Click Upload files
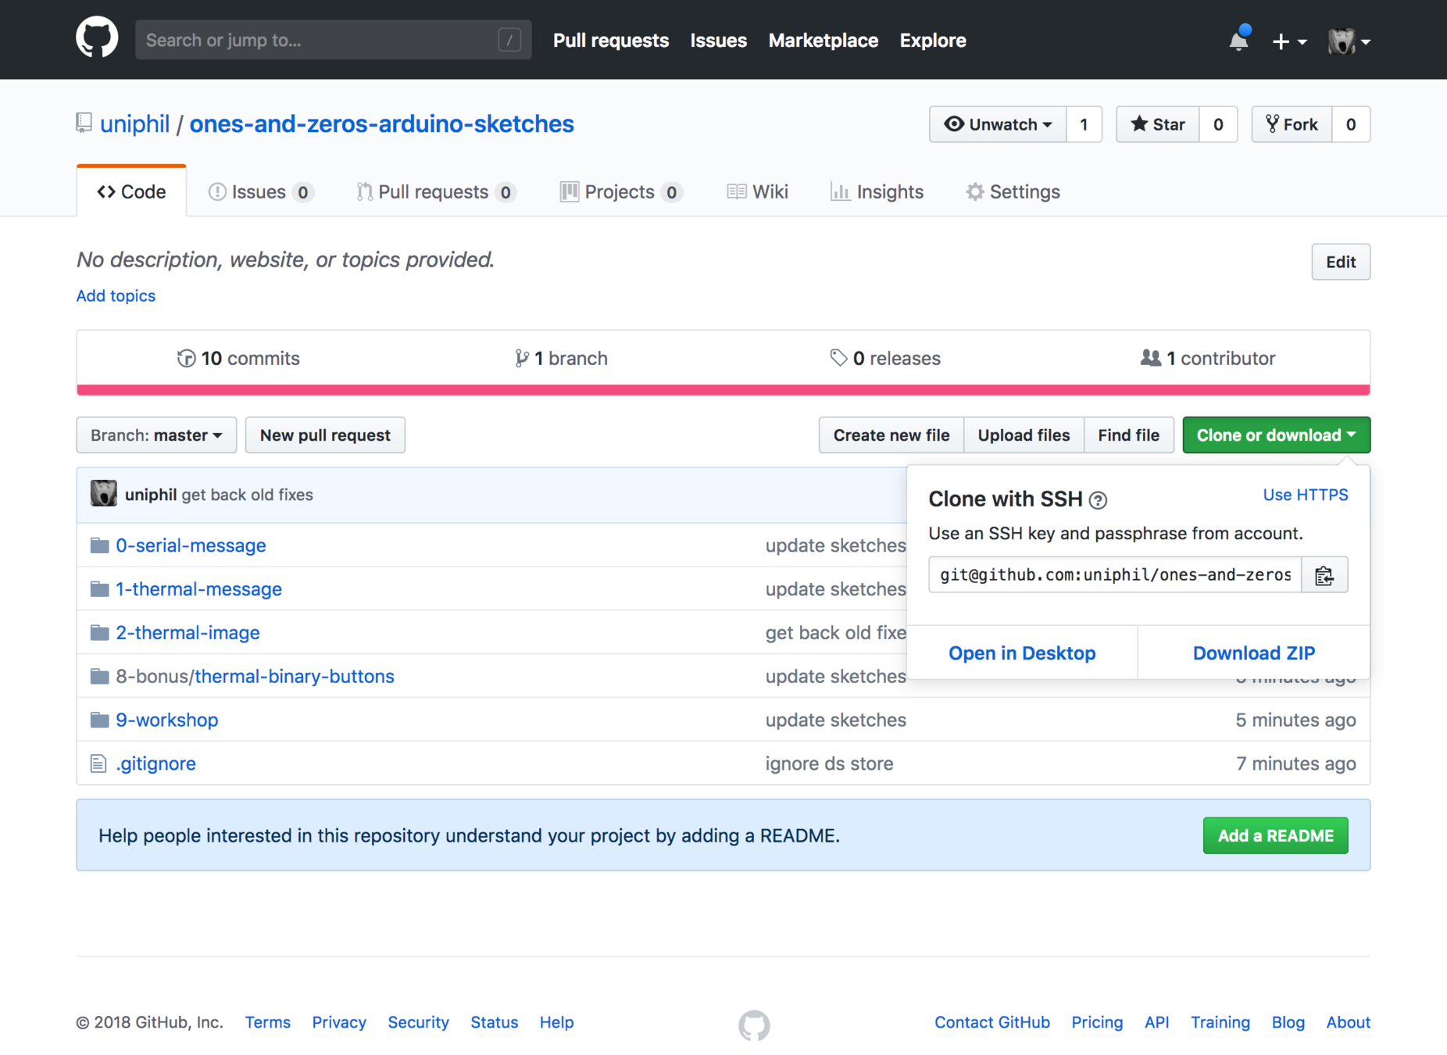1447x1055 pixels. [x=1024, y=435]
